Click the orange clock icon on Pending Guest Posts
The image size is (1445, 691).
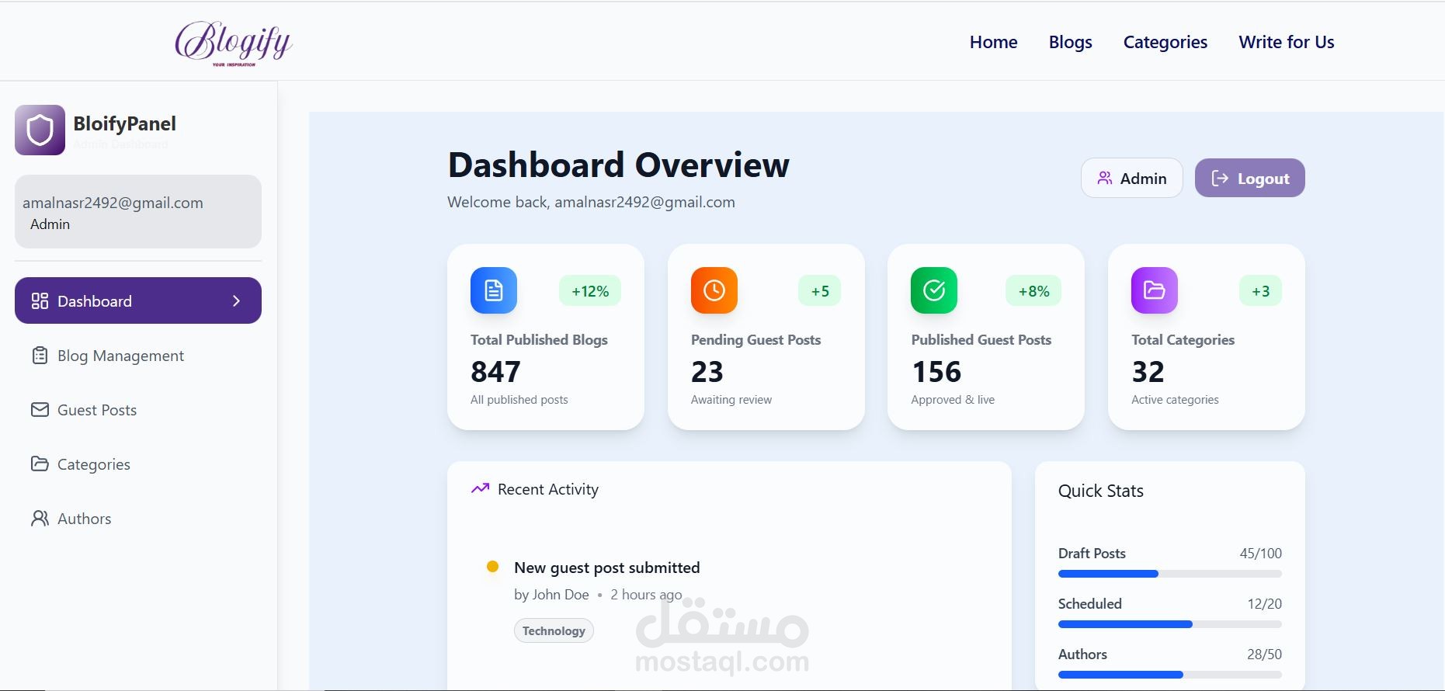[x=714, y=290]
